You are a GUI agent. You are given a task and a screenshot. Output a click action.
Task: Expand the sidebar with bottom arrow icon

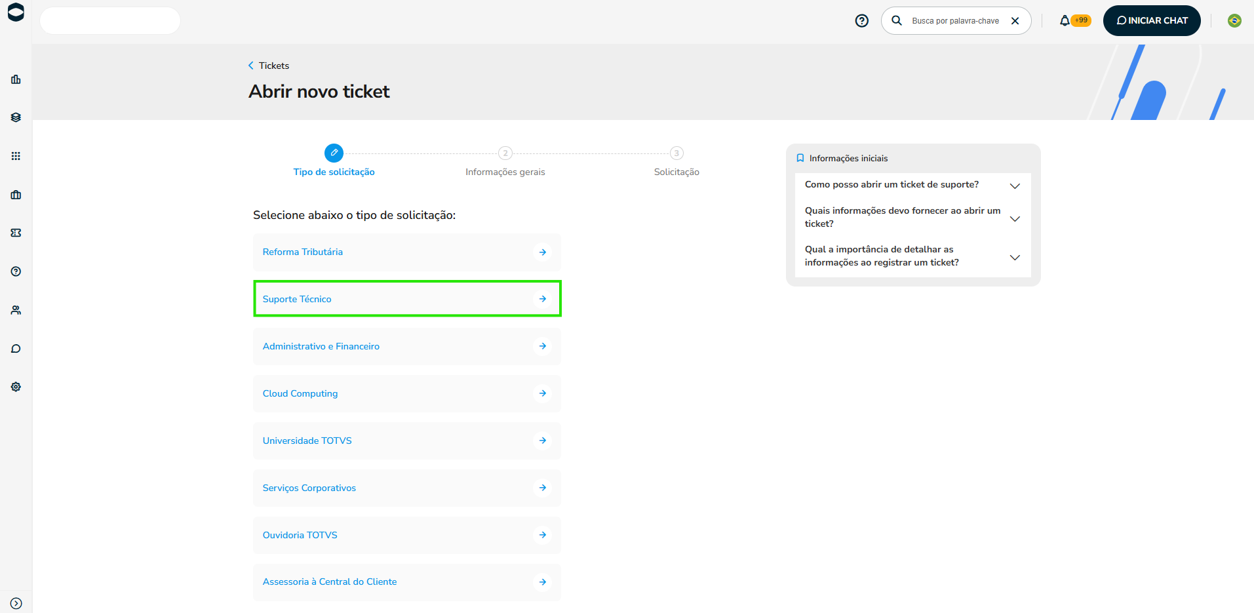tap(16, 603)
